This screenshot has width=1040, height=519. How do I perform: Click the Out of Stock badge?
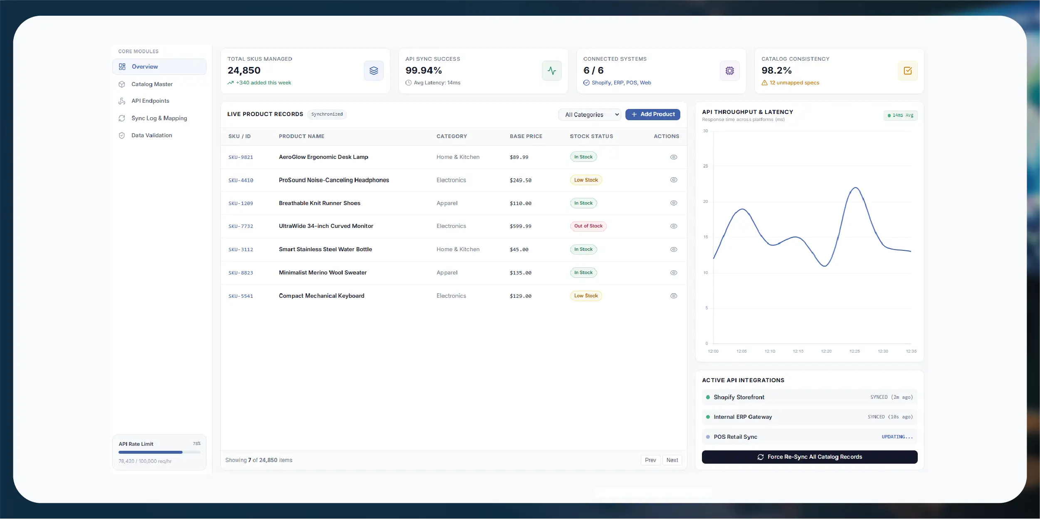(588, 226)
